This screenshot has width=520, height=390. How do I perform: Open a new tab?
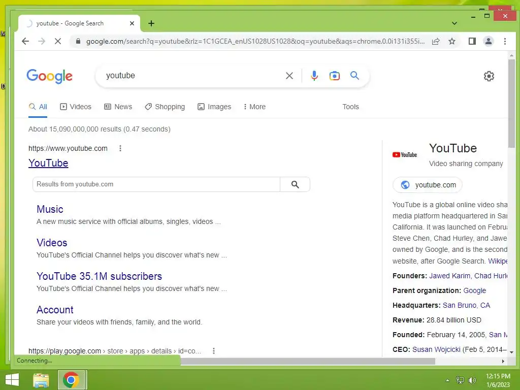(x=151, y=23)
